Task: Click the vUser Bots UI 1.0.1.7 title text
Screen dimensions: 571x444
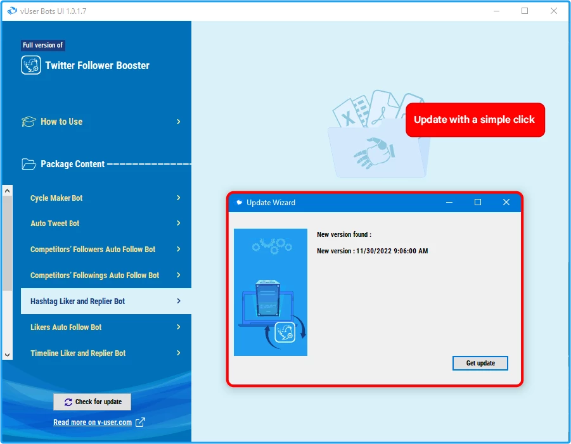Action: [x=53, y=11]
